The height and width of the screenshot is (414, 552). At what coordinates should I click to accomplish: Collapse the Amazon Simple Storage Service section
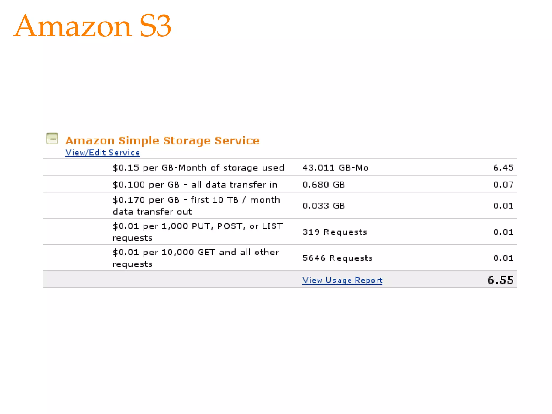[52, 139]
